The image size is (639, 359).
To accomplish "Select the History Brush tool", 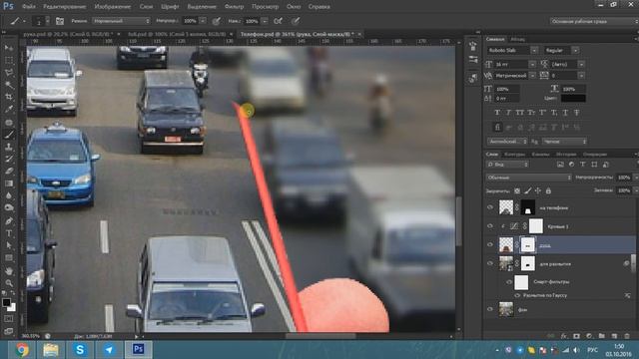I will [x=9, y=159].
